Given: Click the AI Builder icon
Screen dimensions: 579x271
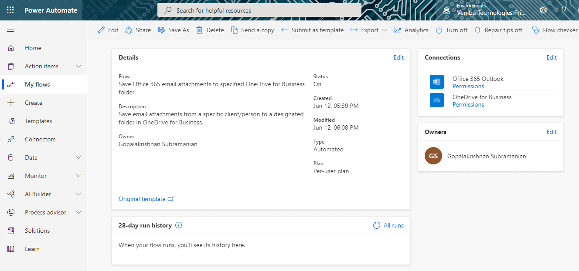Looking at the screenshot, I should click(x=11, y=194).
